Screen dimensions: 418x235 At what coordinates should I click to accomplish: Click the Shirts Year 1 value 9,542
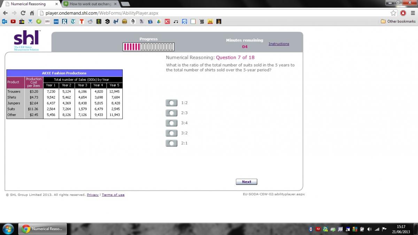pos(51,97)
